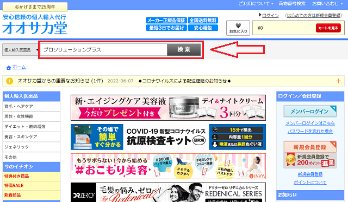Click パスワードを忘れた場合 link
This screenshot has height=202, width=348.
310,131
